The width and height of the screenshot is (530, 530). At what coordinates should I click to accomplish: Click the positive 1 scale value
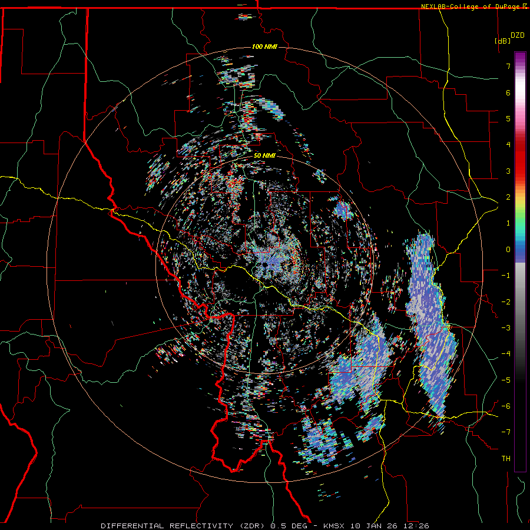tap(508, 223)
